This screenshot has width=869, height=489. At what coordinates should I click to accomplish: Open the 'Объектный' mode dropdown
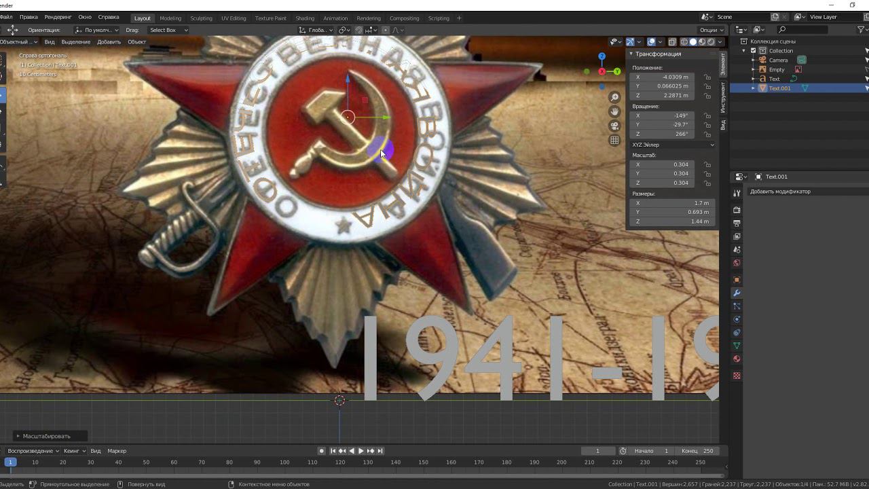coord(18,42)
